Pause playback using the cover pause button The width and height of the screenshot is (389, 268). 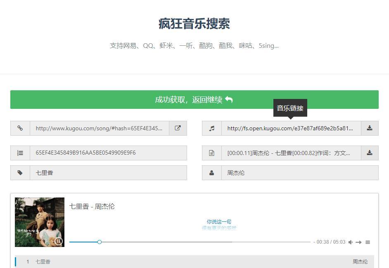(59, 241)
